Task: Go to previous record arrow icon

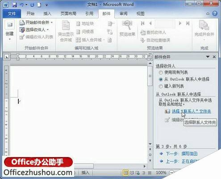Action: click(150, 23)
